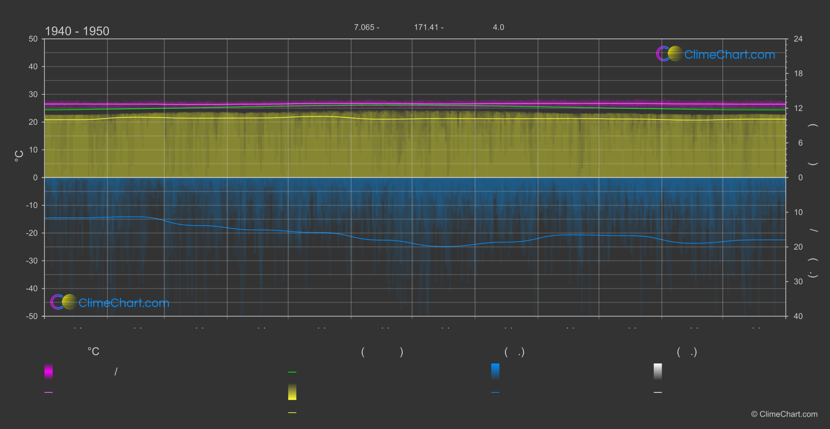Click the 4.0 value in header
The width and height of the screenshot is (830, 429).
coord(498,28)
